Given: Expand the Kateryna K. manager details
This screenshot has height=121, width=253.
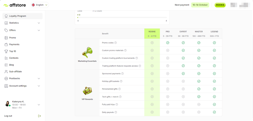Looking at the screenshot, I should coord(39,105).
